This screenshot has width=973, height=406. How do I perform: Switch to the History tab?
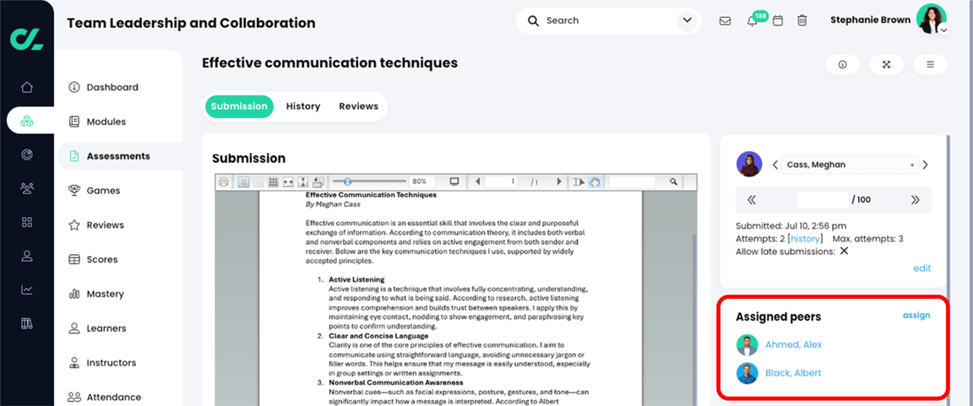pyautogui.click(x=303, y=106)
